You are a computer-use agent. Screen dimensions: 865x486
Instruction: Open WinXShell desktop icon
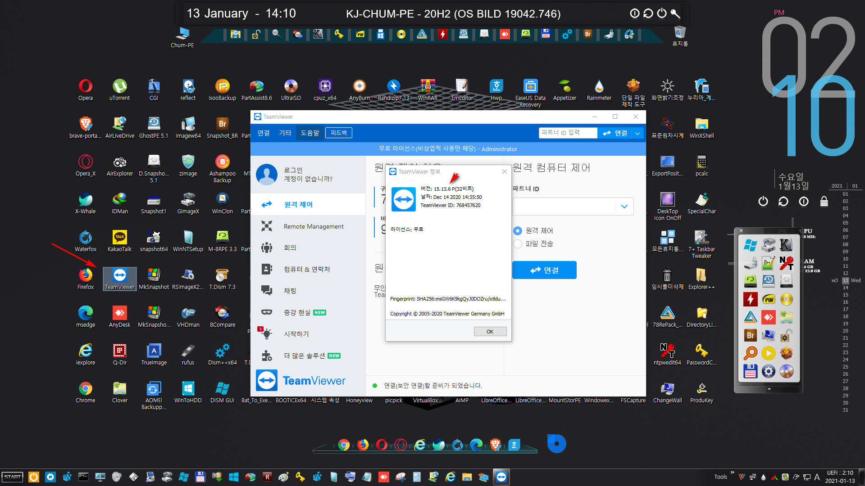(x=702, y=127)
